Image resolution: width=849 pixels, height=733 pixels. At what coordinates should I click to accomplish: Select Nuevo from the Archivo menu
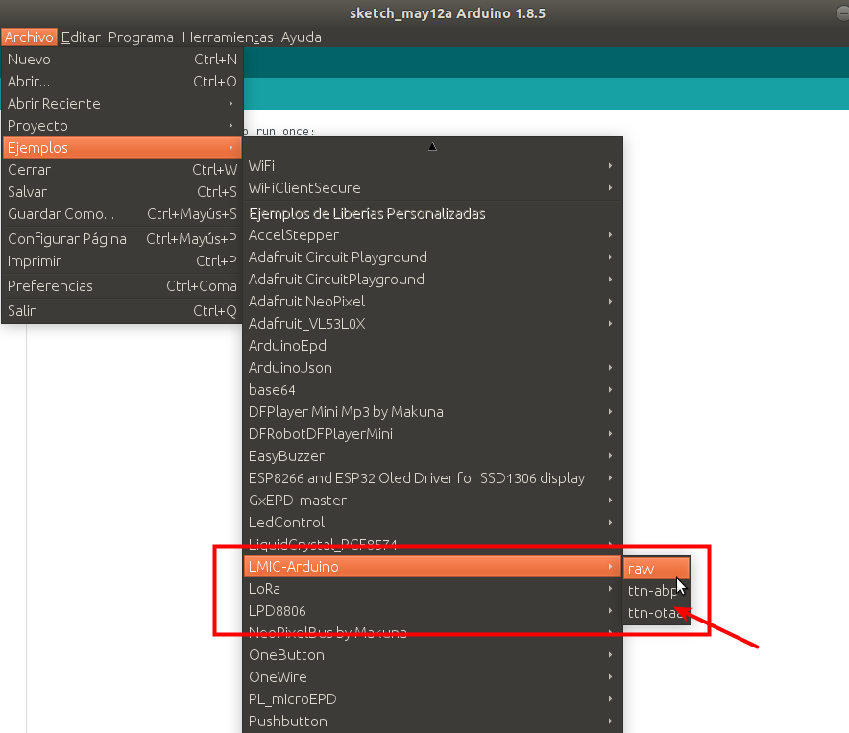[x=122, y=59]
